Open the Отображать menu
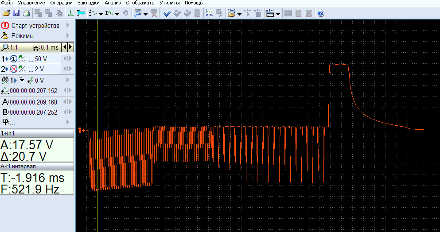 coord(140,3)
